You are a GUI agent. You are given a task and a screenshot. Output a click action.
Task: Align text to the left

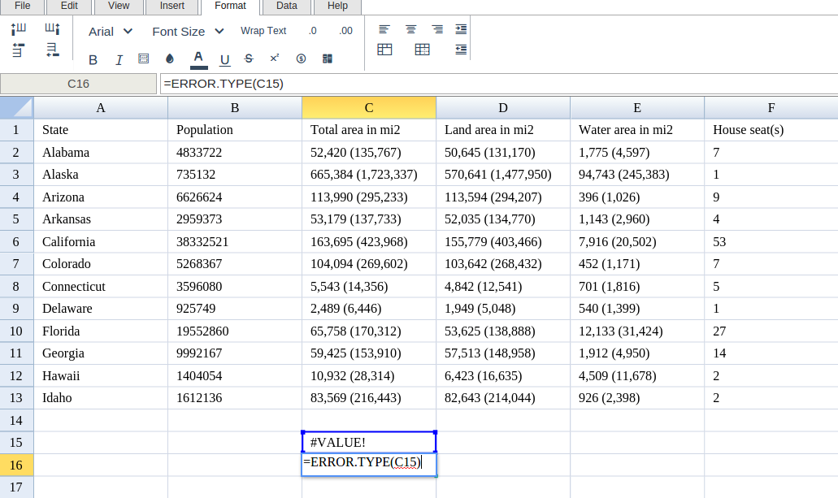[x=384, y=29]
